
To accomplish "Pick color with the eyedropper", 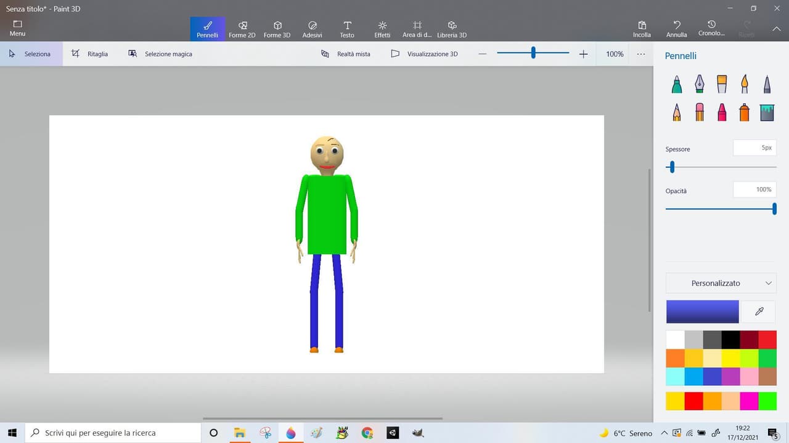I will point(760,312).
